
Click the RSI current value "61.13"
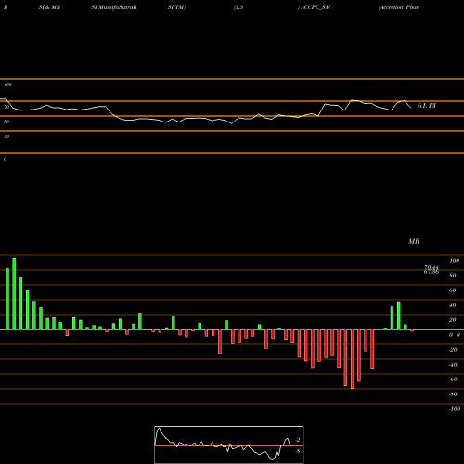(x=427, y=106)
